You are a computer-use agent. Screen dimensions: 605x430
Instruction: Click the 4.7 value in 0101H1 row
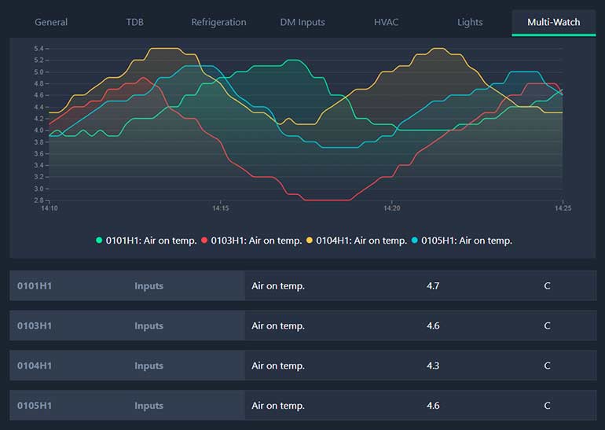(x=433, y=286)
